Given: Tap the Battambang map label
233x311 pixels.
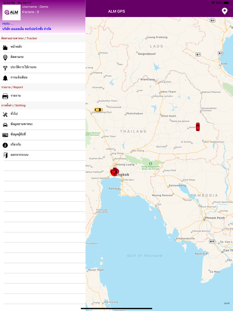Looking at the screenshot, I should (x=177, y=185).
